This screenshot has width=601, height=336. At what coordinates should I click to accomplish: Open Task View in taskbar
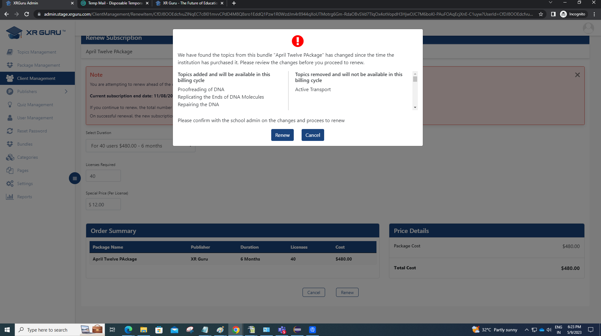(x=112, y=330)
